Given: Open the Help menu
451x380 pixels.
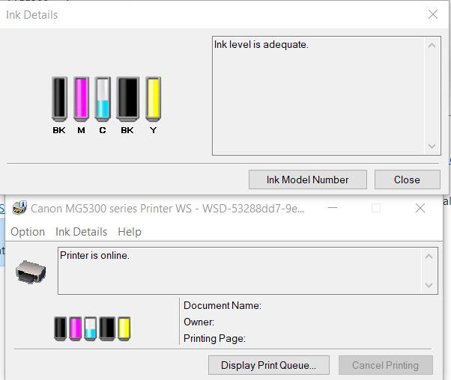Looking at the screenshot, I should [x=130, y=232].
